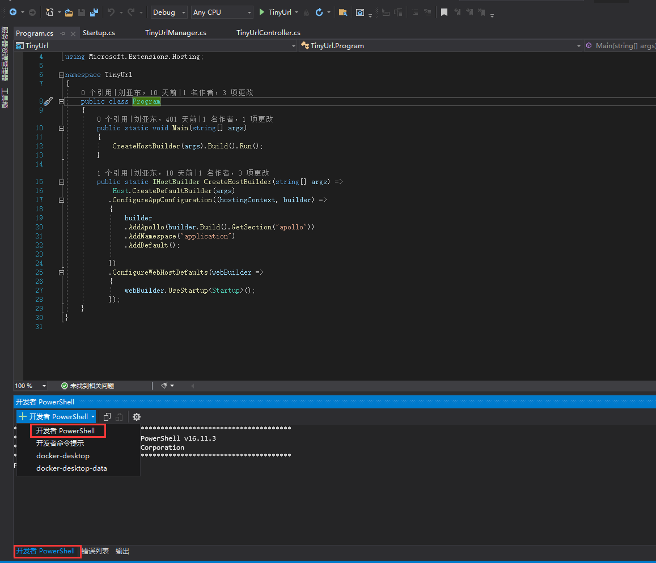Switch to the TinyUrlController.cs tab
The height and width of the screenshot is (563, 656).
268,33
